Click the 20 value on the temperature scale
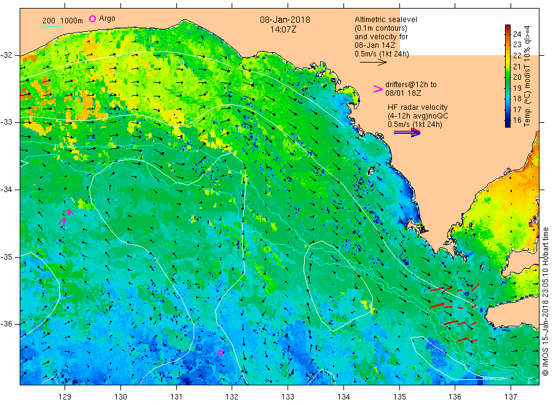The height and width of the screenshot is (405, 553). (x=517, y=77)
